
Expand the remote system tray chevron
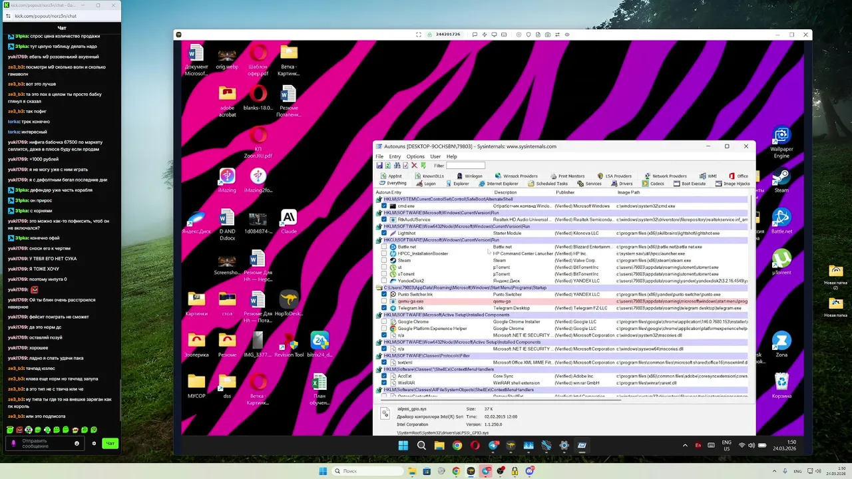[685, 446]
